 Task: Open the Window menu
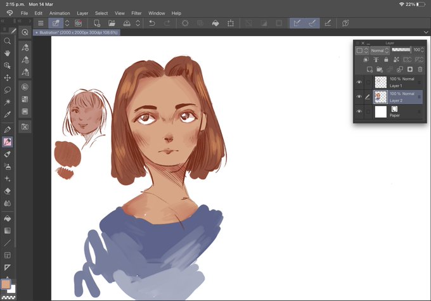point(157,13)
